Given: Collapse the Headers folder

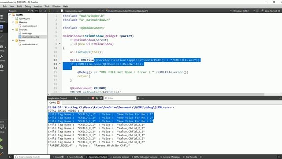Looking at the screenshot, I should [x=13, y=22].
